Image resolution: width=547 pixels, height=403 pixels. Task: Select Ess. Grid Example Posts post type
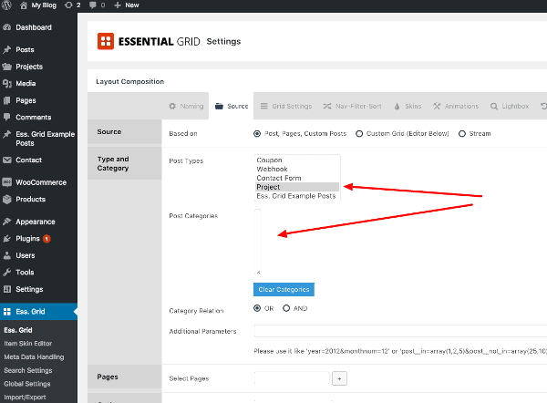[297, 196]
